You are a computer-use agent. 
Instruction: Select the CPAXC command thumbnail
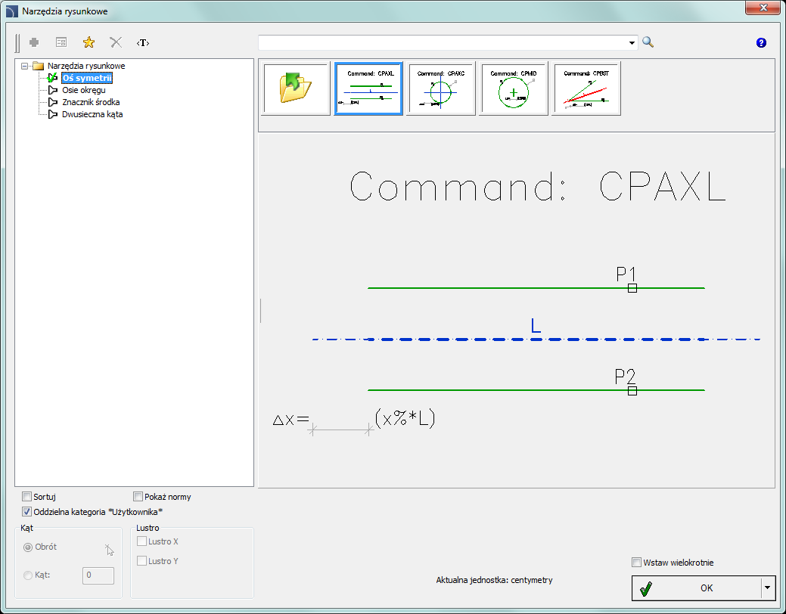441,88
